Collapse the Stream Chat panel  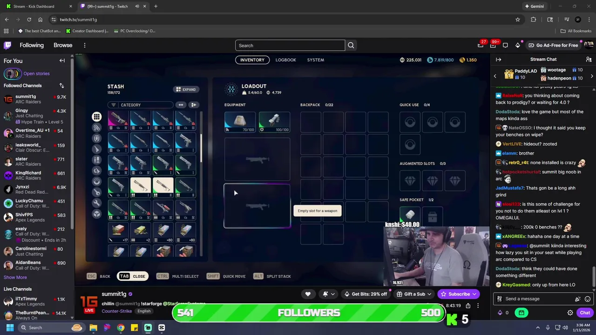click(x=498, y=60)
